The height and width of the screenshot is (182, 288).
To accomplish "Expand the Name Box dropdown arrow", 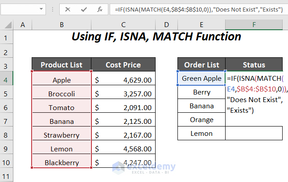I will [x=42, y=9].
